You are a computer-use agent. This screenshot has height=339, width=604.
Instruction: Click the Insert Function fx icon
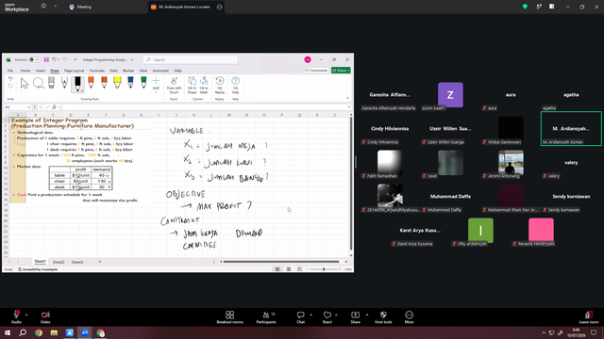click(55, 107)
